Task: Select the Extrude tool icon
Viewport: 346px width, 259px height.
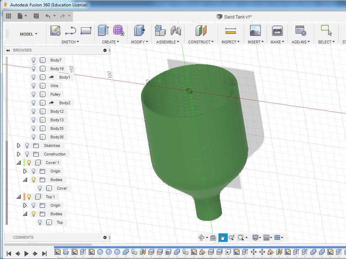Action: (103, 31)
